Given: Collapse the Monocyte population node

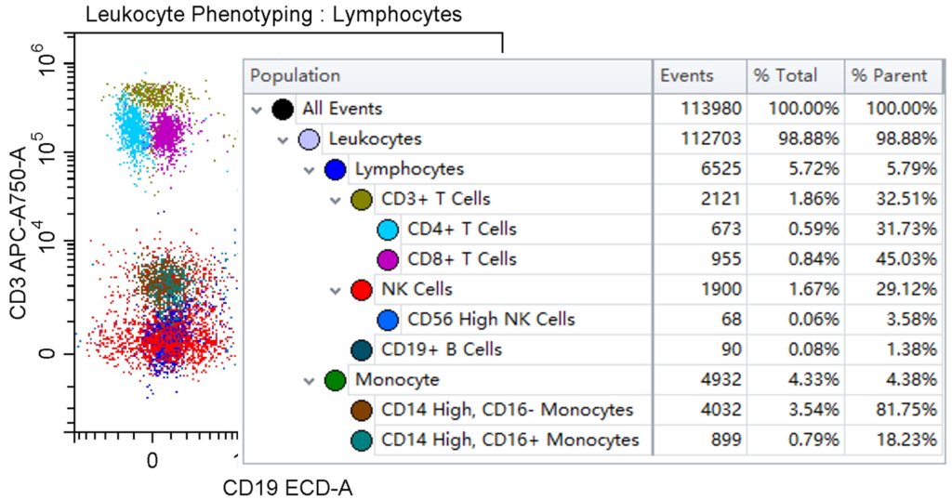Looking at the screenshot, I should [x=310, y=380].
